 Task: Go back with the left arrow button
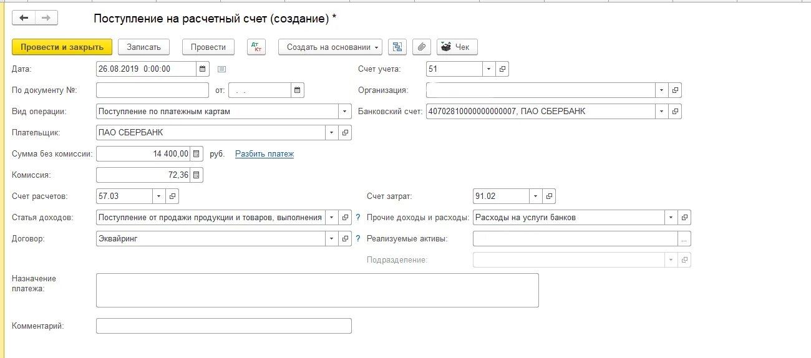(24, 18)
